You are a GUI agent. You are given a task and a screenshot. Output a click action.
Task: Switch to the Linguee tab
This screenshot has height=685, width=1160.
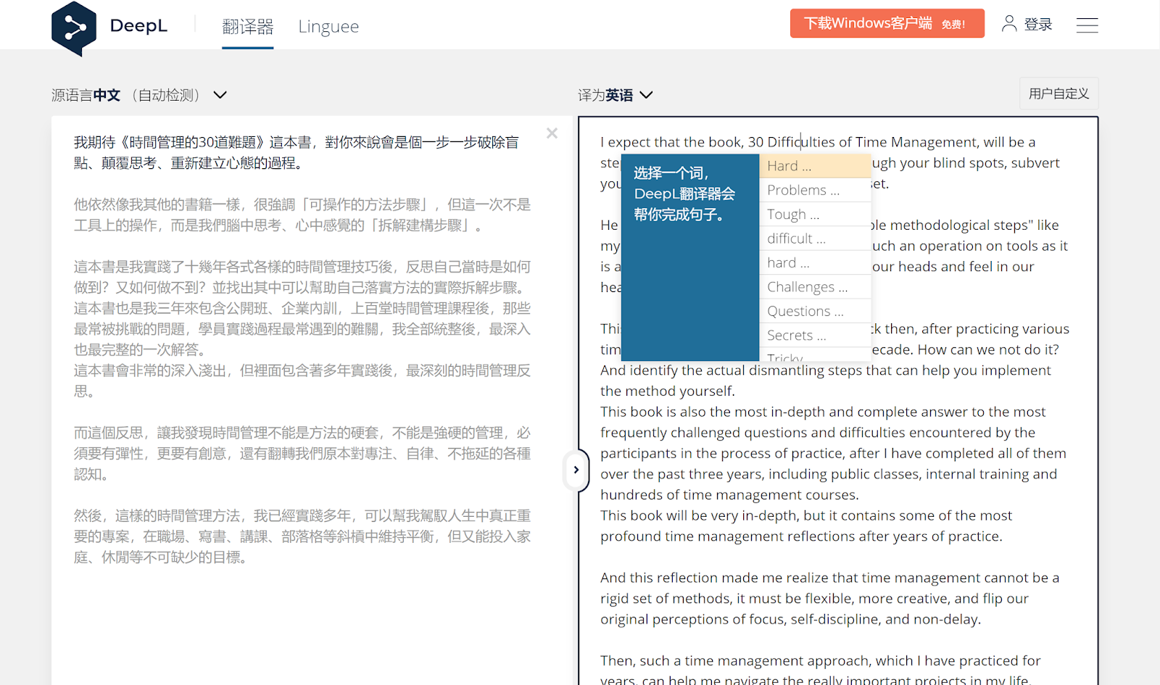[x=328, y=26]
